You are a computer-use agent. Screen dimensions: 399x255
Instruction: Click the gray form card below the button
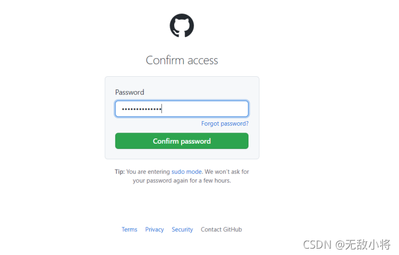182,154
